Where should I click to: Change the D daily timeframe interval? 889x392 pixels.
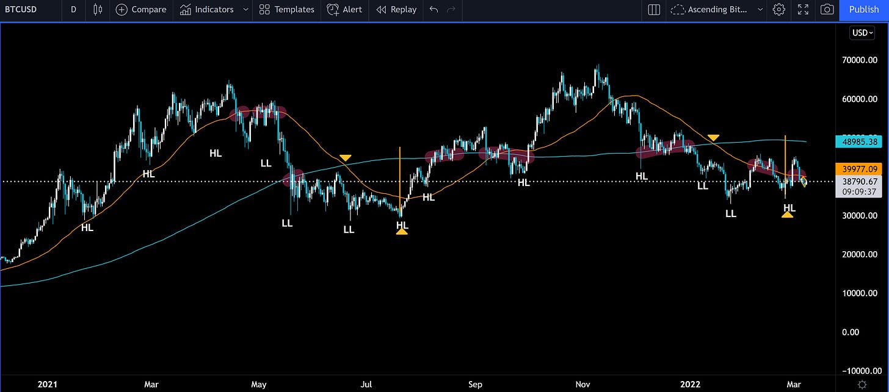click(x=73, y=9)
